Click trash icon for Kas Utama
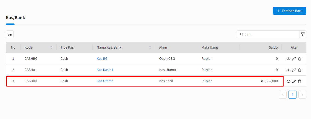 (x=299, y=81)
